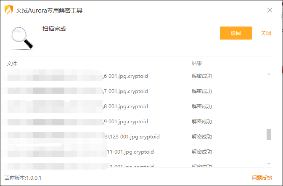
Task: Select the 9 001.jpg.cryptoid file row
Action: [x=126, y=122]
